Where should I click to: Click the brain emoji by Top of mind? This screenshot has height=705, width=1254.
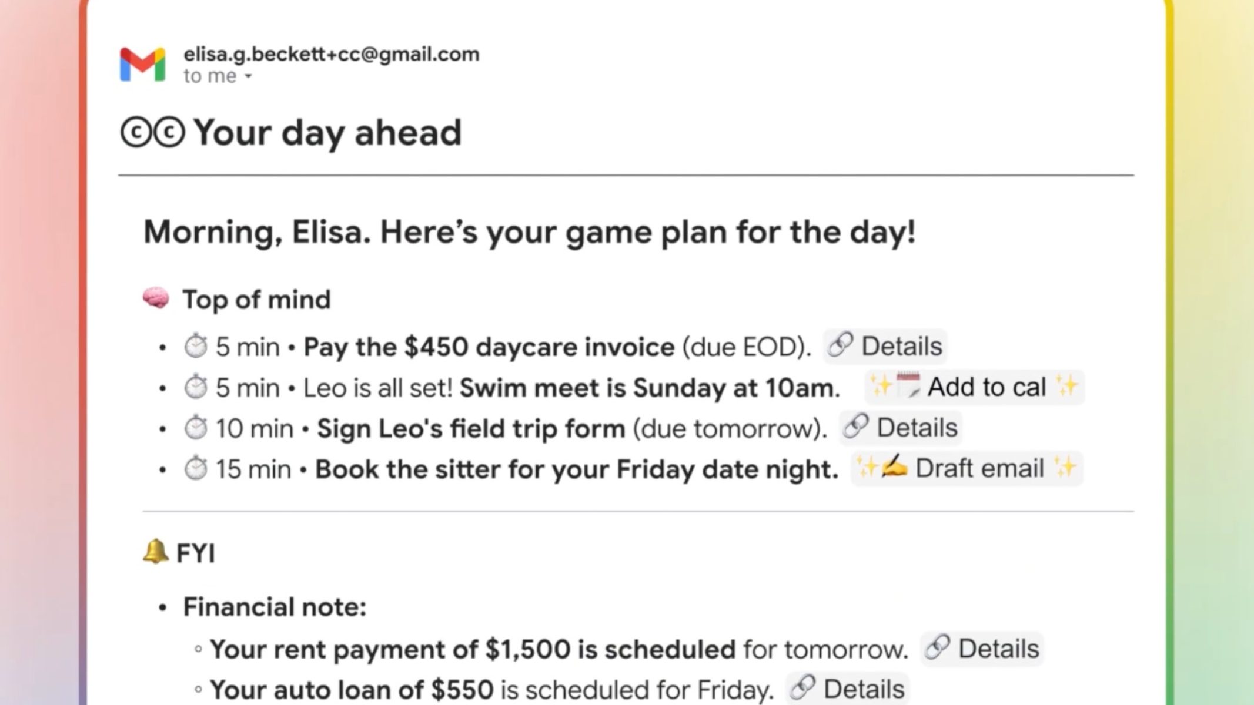click(x=156, y=298)
